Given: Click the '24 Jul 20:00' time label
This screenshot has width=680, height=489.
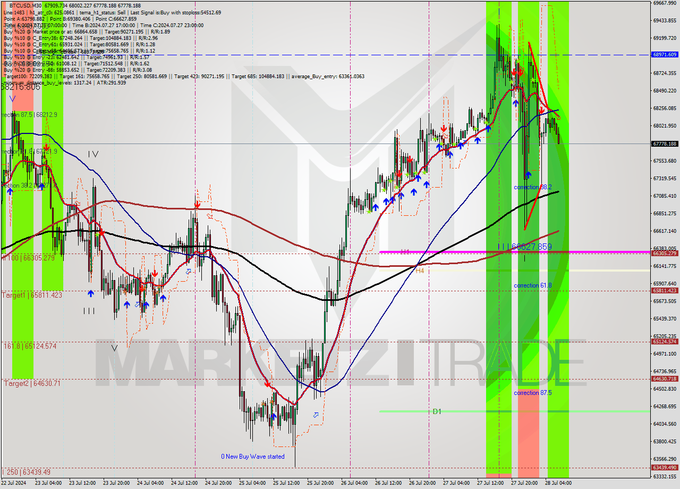Looking at the screenshot, I should point(218,483).
